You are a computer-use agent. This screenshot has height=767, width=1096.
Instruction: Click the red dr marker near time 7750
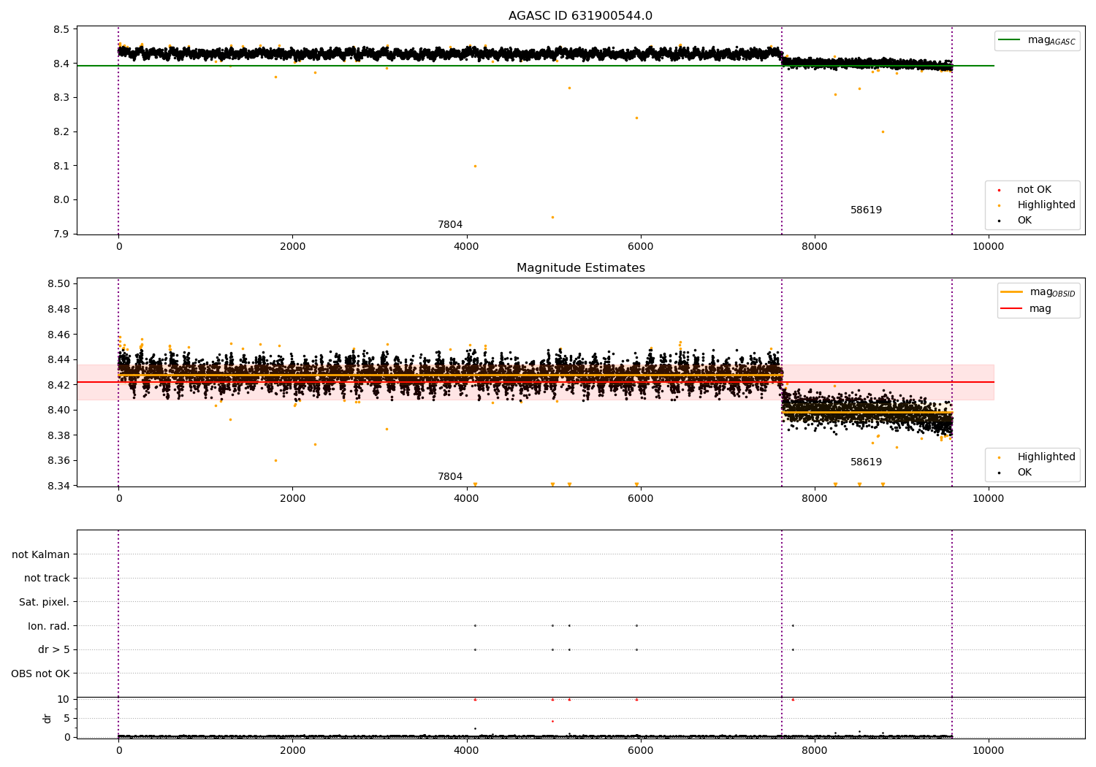[x=793, y=699]
